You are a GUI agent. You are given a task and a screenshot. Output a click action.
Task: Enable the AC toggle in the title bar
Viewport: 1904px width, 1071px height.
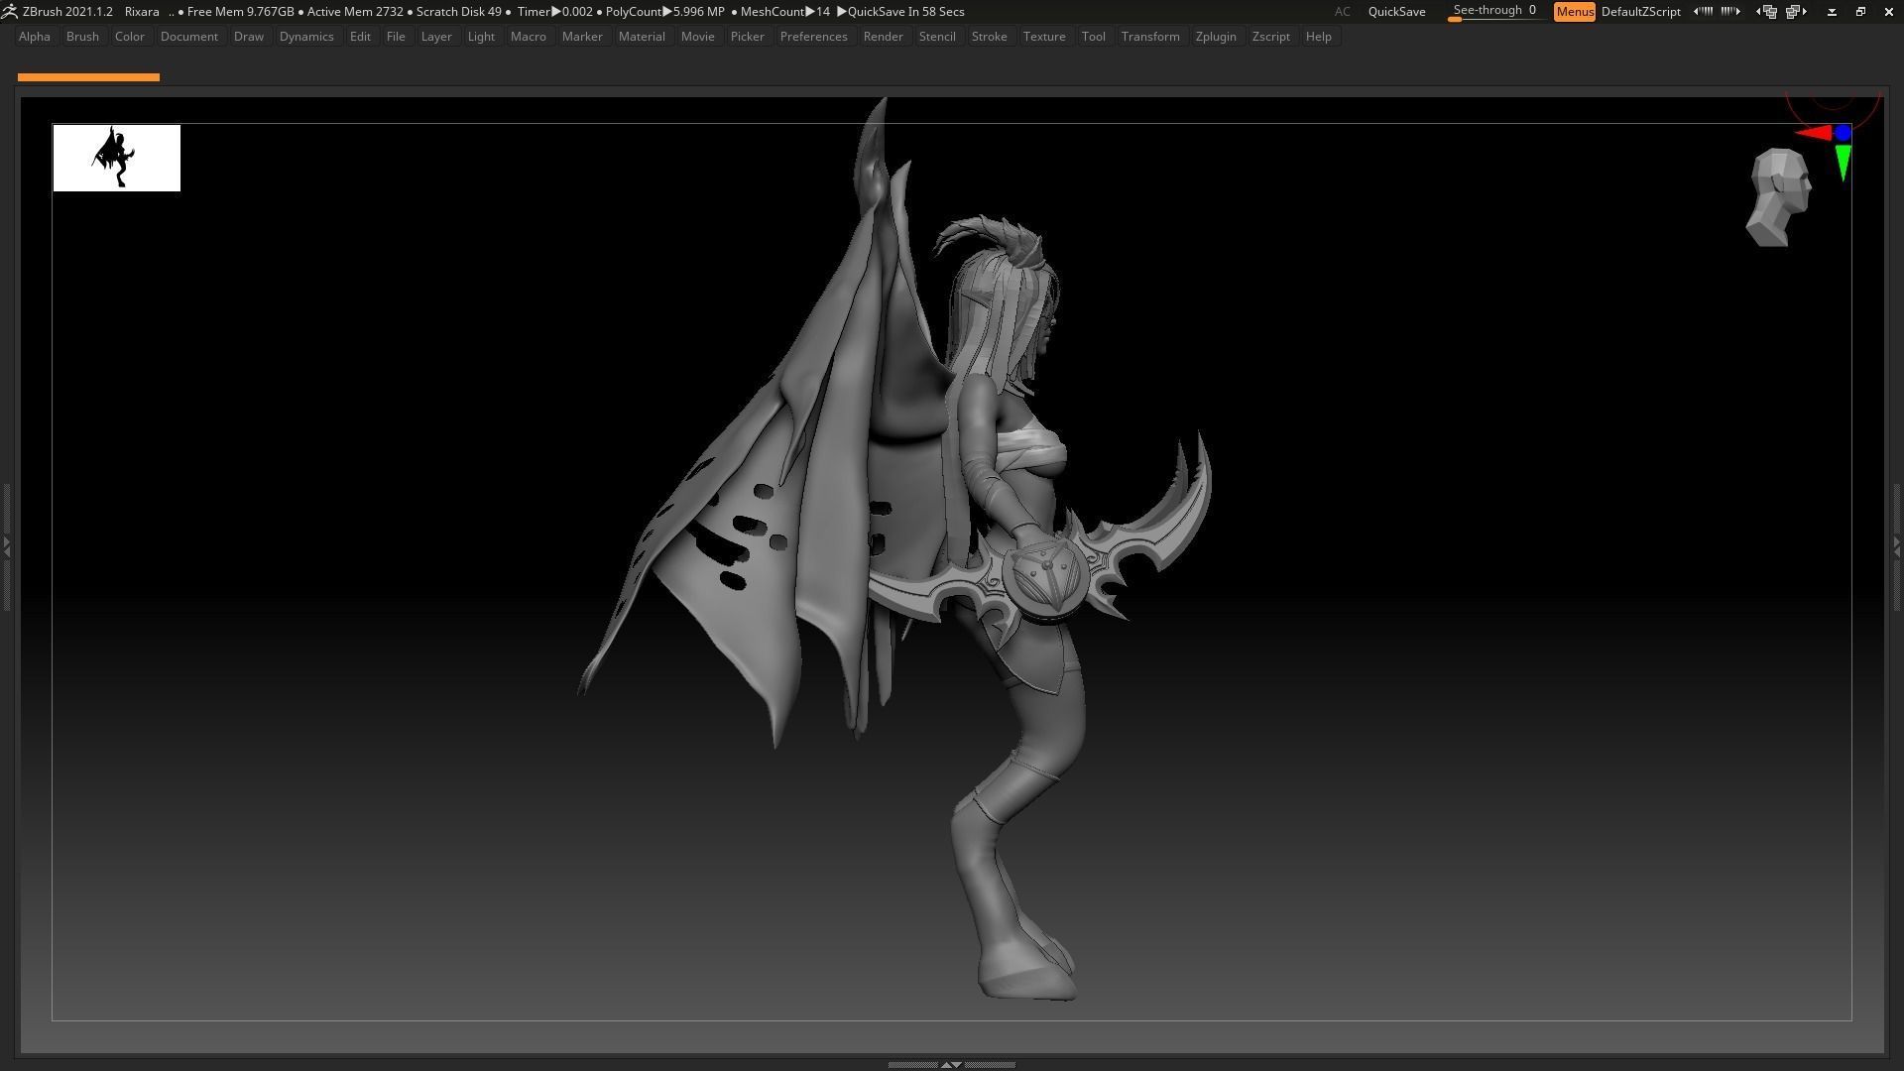point(1343,12)
